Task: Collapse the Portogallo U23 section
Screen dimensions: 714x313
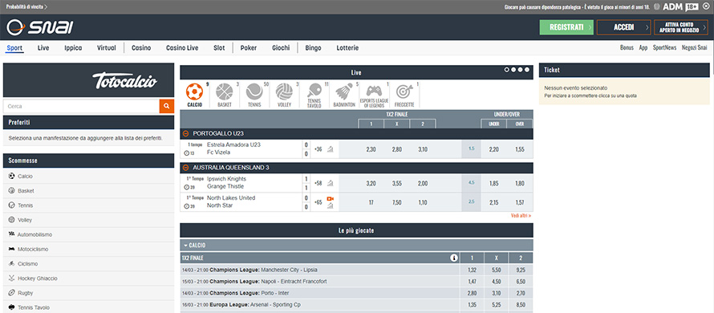Action: tap(186, 134)
